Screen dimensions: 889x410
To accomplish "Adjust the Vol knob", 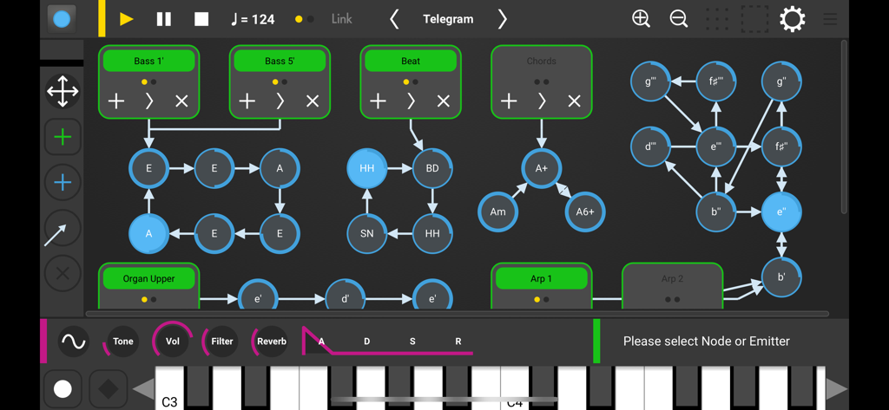I will tap(173, 342).
